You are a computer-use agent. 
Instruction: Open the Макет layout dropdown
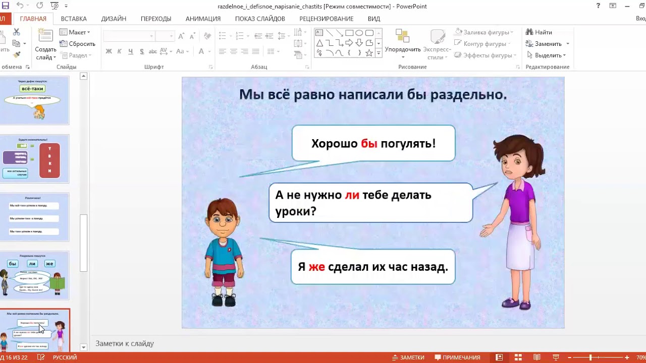tap(75, 32)
